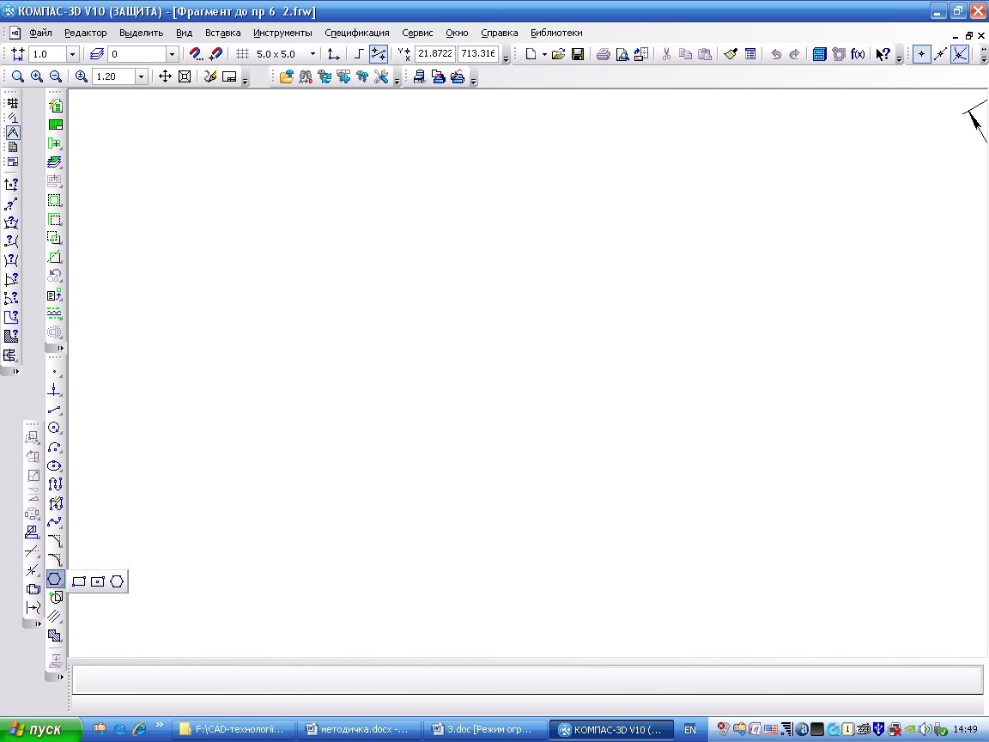This screenshot has height=742, width=989.
Task: Switch to F:\CAD-технології taskbar folder
Action: 233,729
